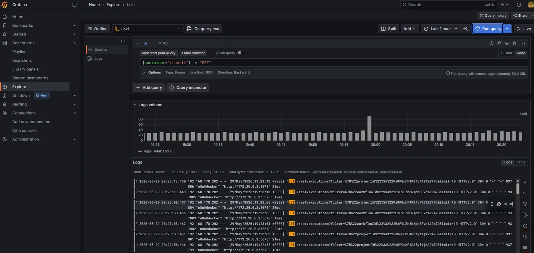Select Logs results view
This screenshot has height=253, width=534.
[x=508, y=162]
